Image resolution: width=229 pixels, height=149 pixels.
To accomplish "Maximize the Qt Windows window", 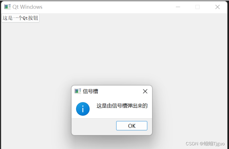I will click(x=197, y=7).
